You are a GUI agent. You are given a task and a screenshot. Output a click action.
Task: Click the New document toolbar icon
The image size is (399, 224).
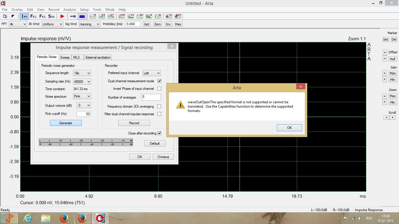click(5, 16)
